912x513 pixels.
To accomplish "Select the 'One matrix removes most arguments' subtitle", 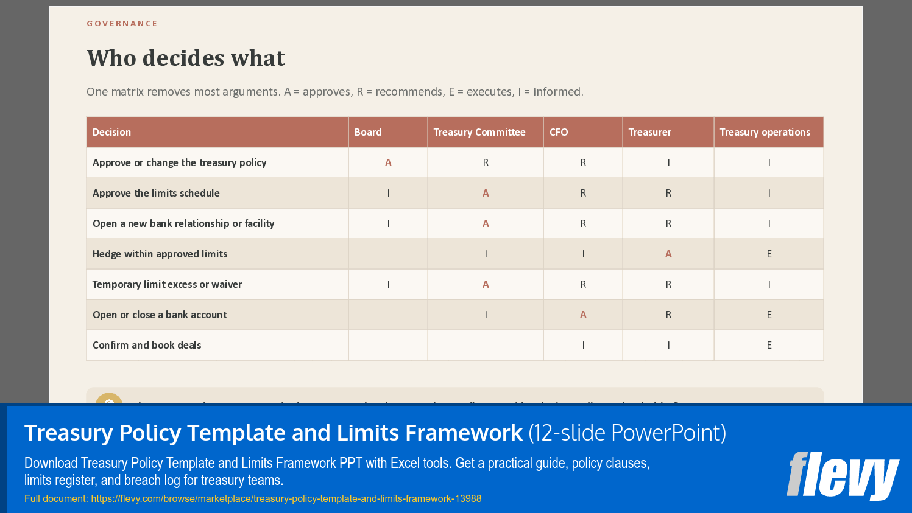I will pyautogui.click(x=335, y=92).
